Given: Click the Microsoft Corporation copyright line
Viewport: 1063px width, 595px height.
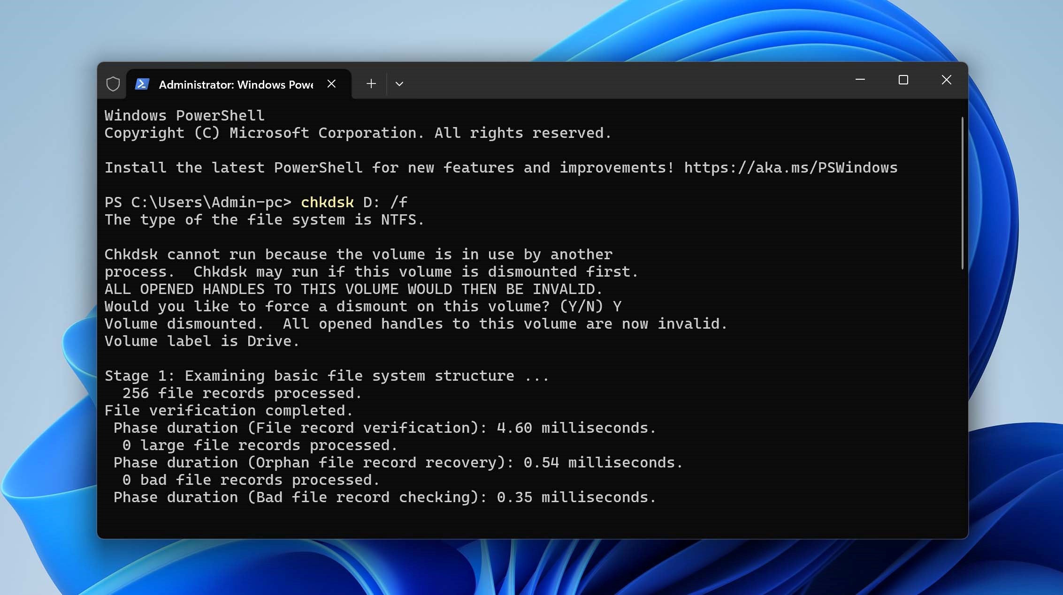Looking at the screenshot, I should click(358, 133).
